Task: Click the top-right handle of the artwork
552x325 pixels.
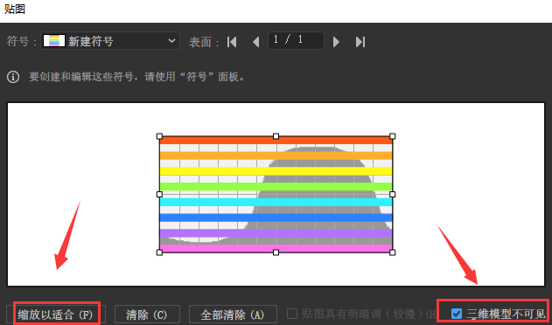Action: pyautogui.click(x=393, y=136)
